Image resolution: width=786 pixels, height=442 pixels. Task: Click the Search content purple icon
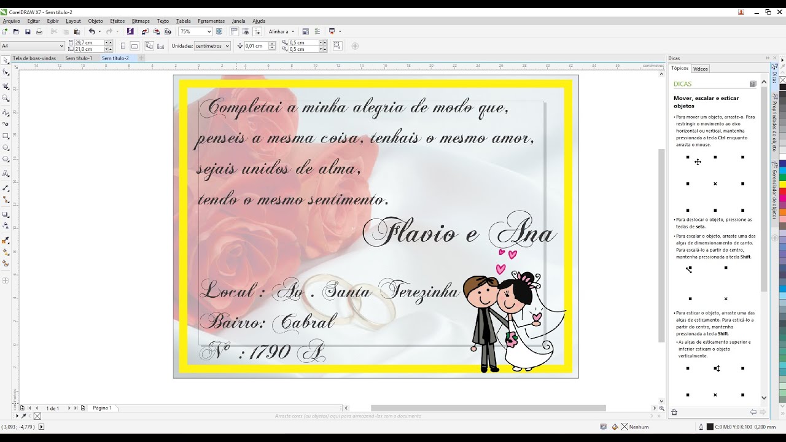(130, 31)
